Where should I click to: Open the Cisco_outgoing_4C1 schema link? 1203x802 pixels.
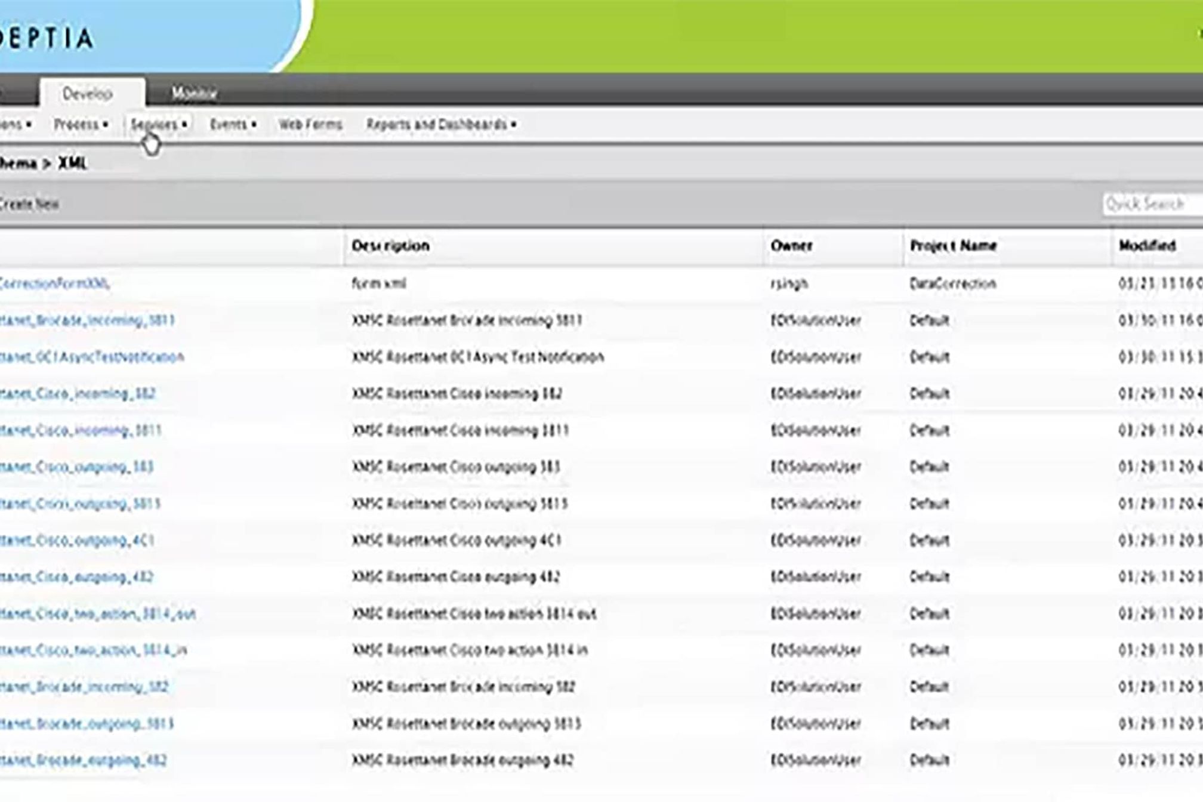(x=78, y=541)
